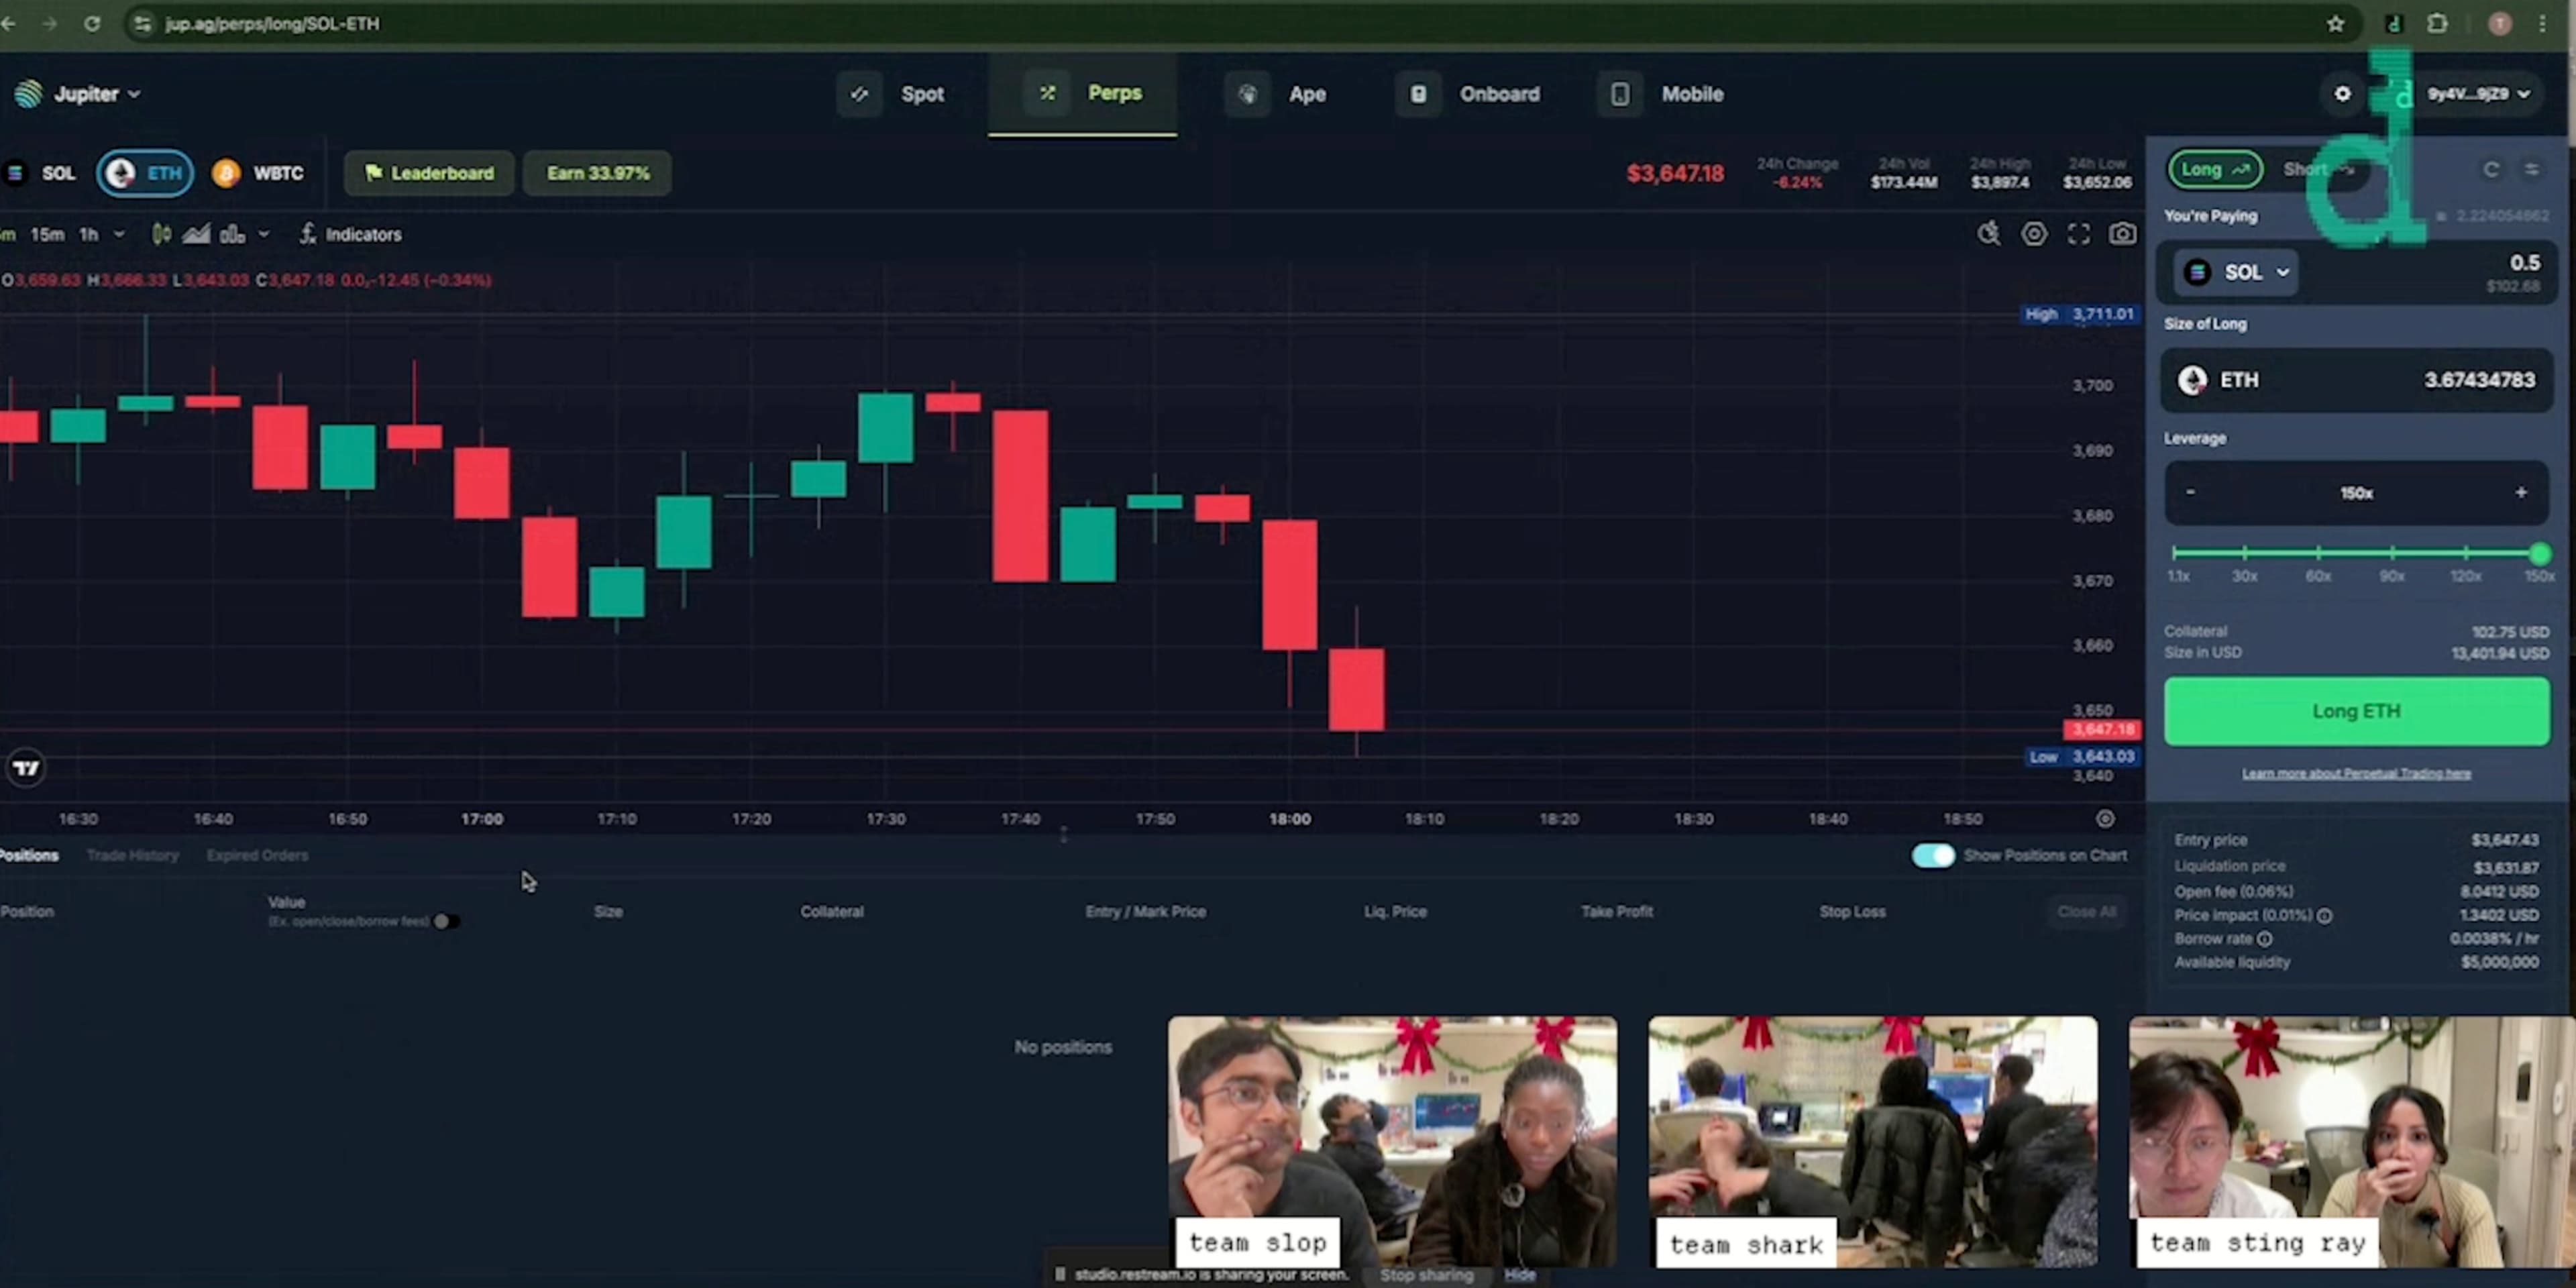Open the browser profile avatar
The height and width of the screenshot is (1288, 2576).
pyautogui.click(x=2499, y=23)
